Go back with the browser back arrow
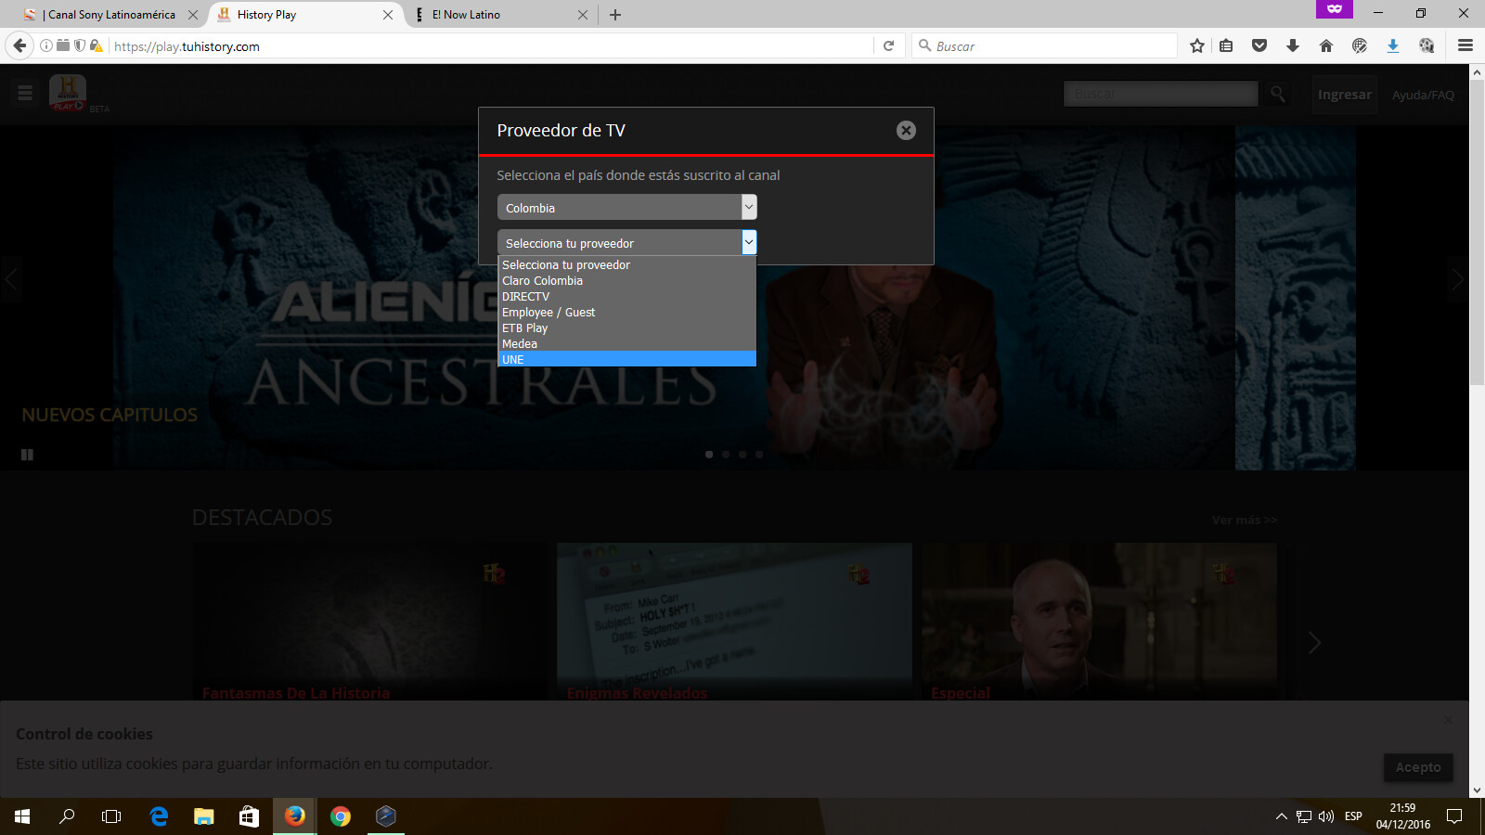This screenshot has width=1485, height=835. 19,45
